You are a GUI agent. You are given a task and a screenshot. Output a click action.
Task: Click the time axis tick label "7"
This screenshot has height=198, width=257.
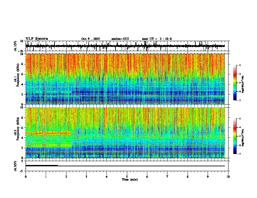coord(167,177)
